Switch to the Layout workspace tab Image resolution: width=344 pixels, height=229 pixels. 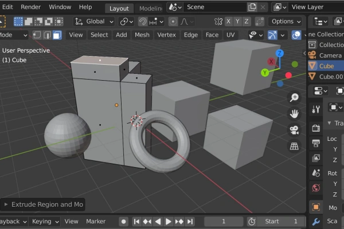(x=119, y=9)
